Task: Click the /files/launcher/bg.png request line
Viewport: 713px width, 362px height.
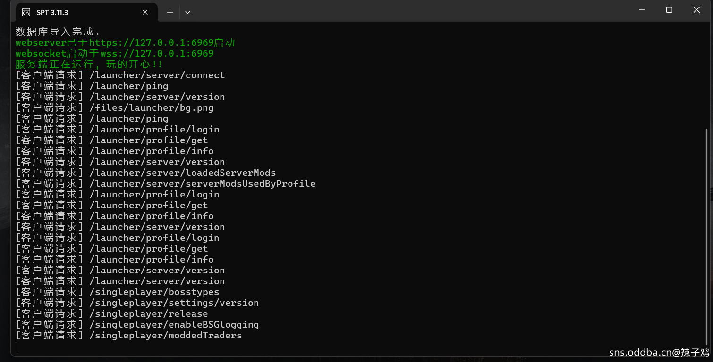Action: (114, 107)
